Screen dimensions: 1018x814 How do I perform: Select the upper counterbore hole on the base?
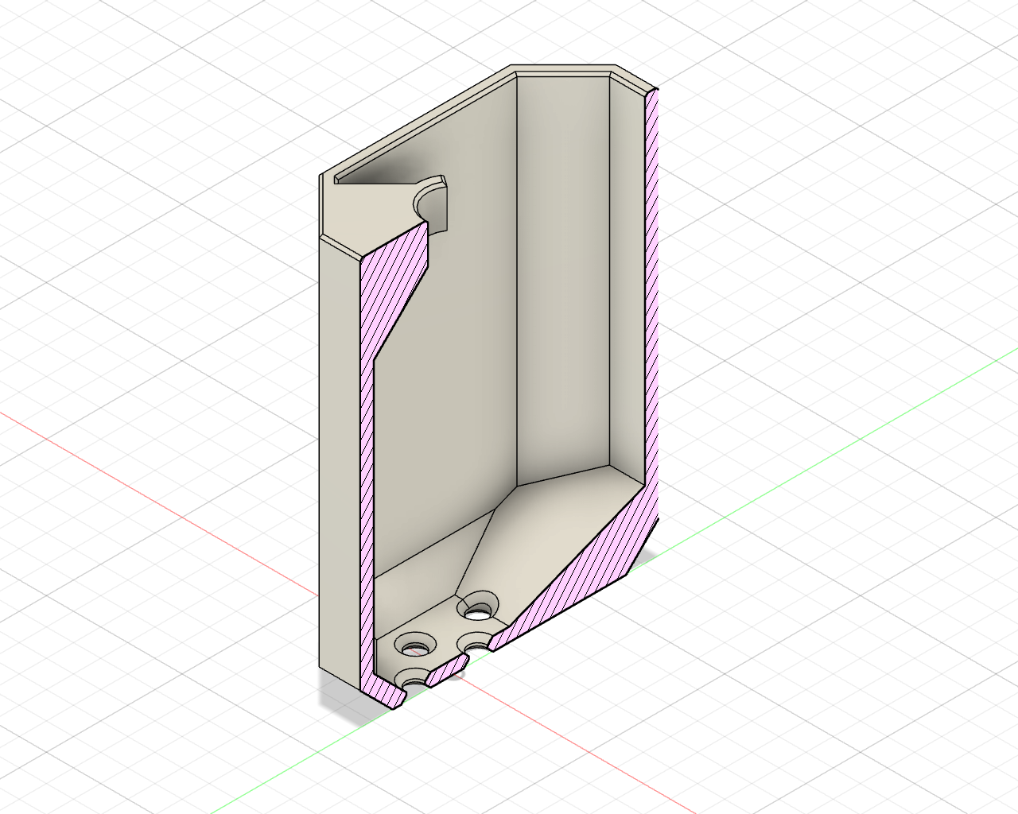[480, 607]
